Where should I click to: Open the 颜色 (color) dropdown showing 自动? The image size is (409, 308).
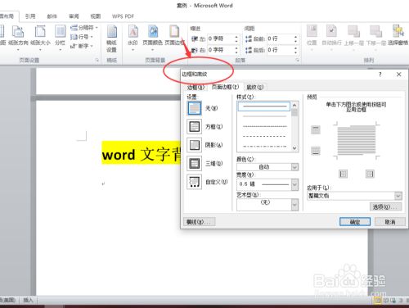(x=267, y=167)
